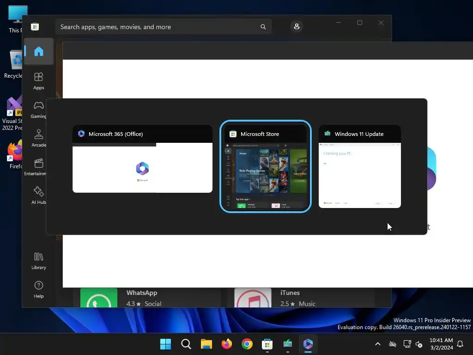The height and width of the screenshot is (355, 473).
Task: Open the Arcade section in the sidebar
Action: tap(39, 138)
